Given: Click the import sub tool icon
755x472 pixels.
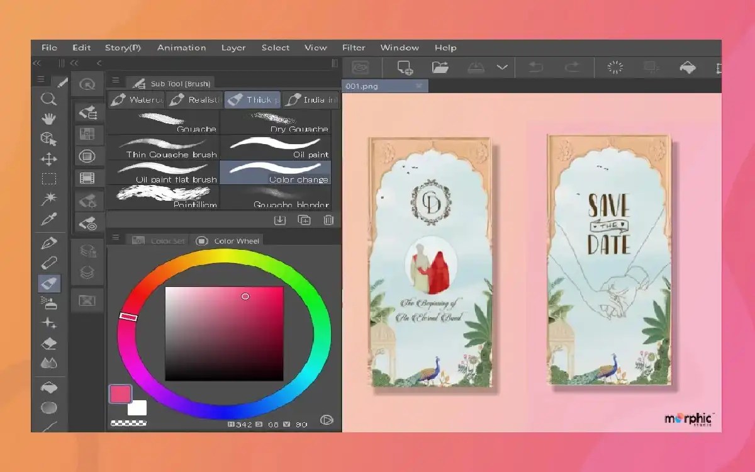Looking at the screenshot, I should [280, 220].
